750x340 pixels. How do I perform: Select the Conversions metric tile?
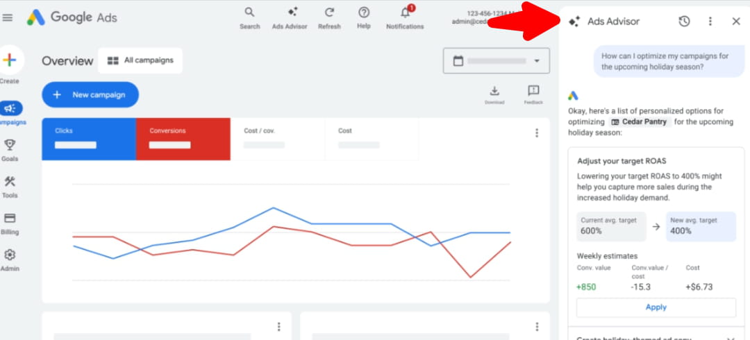point(183,139)
